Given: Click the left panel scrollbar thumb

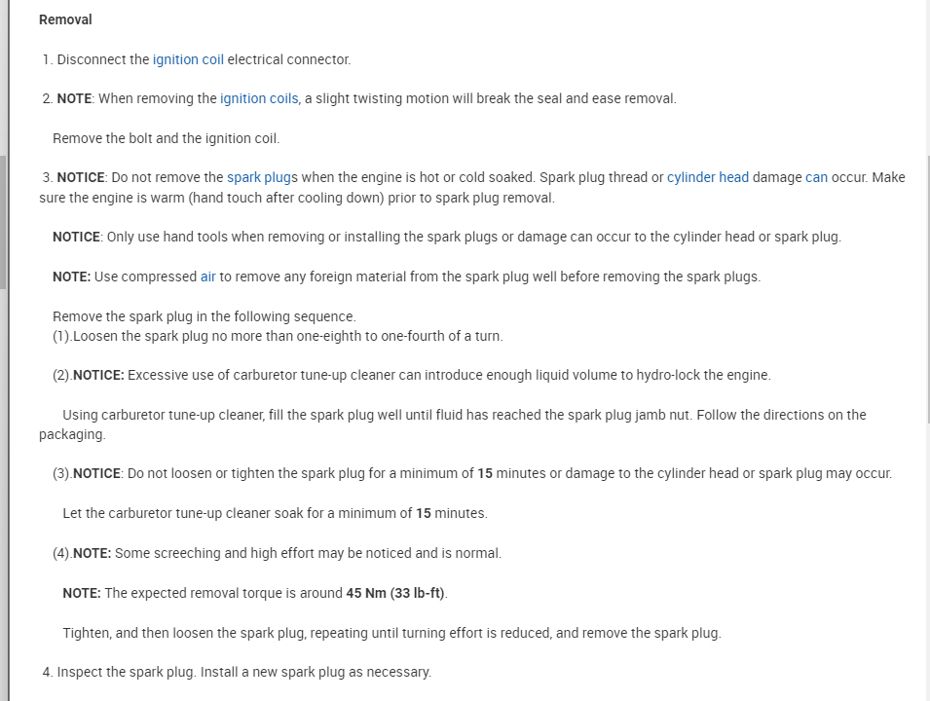Looking at the screenshot, I should (x=3, y=222).
